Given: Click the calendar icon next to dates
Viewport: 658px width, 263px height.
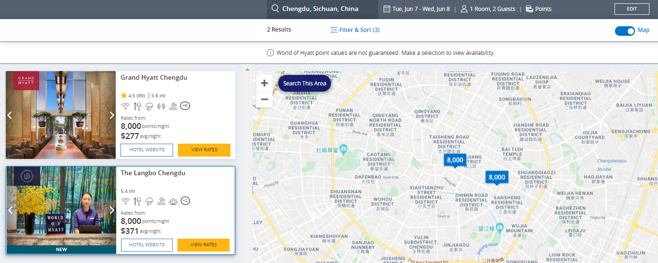Looking at the screenshot, I should [387, 9].
